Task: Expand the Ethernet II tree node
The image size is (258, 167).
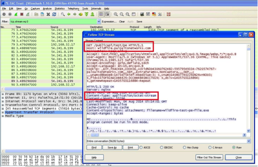Action: tap(3, 98)
